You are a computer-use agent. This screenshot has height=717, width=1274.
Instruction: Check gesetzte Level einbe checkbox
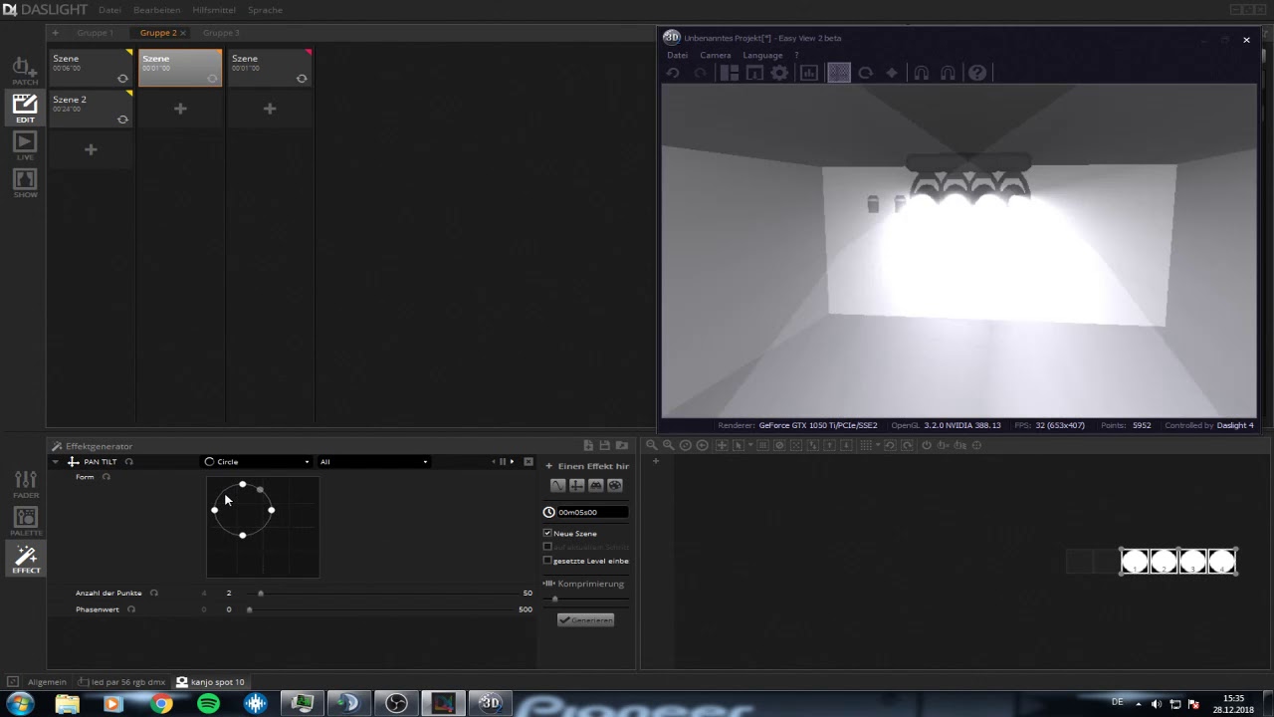click(547, 561)
